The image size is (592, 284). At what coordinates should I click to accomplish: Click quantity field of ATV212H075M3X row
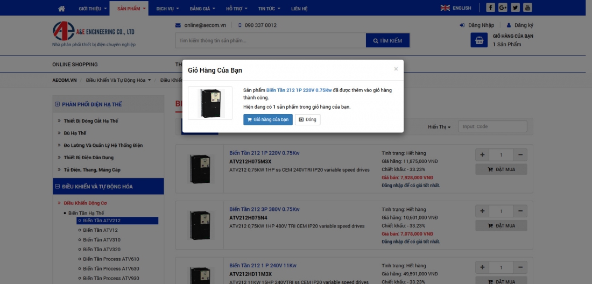[502, 154]
